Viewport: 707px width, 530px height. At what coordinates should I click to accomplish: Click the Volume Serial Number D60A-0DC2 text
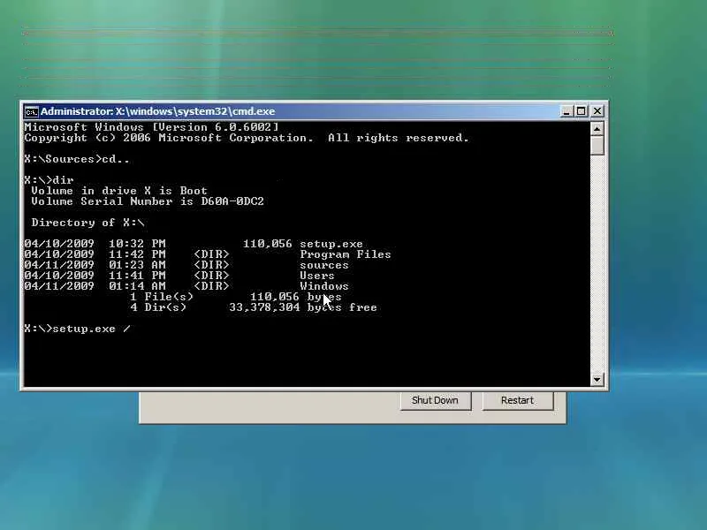click(x=148, y=201)
